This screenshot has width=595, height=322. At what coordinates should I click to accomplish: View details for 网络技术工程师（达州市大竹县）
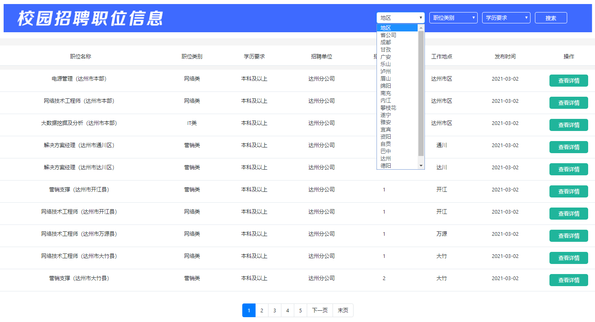tap(569, 258)
